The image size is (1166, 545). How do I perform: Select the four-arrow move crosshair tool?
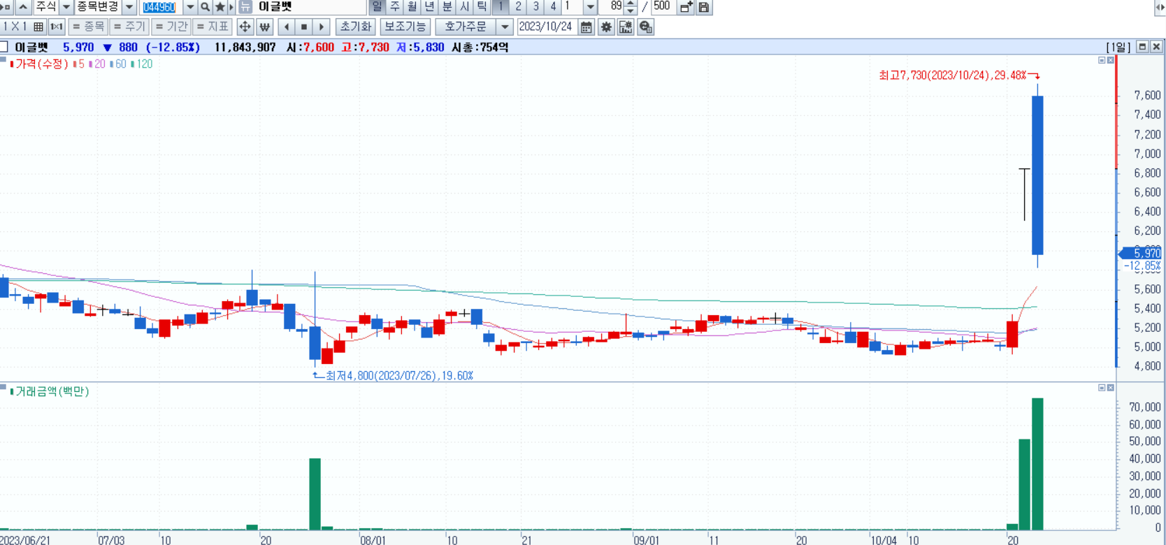point(245,27)
